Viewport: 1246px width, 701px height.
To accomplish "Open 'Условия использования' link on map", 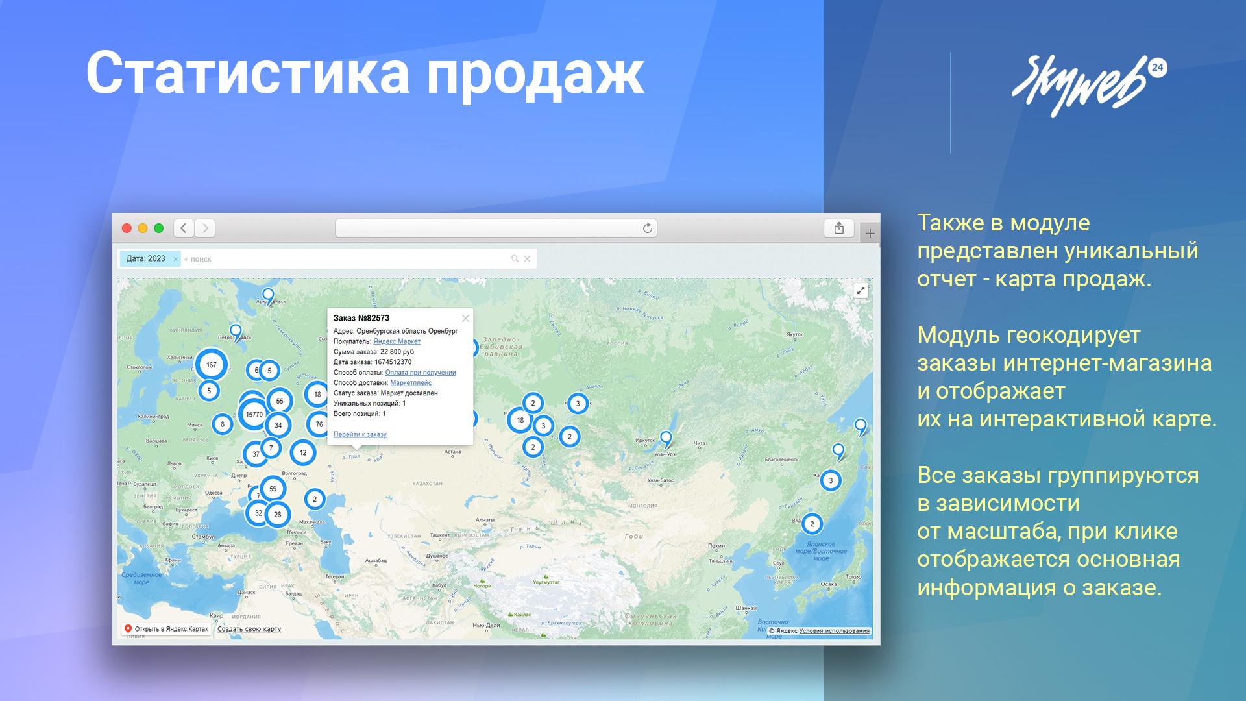I will (x=834, y=631).
